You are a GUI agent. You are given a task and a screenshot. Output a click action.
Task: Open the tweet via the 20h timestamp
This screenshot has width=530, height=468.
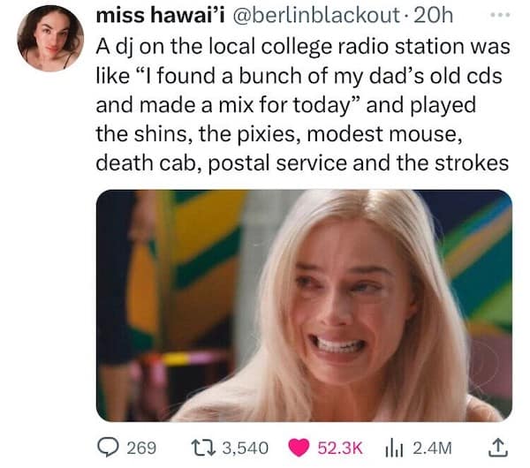[x=433, y=16]
